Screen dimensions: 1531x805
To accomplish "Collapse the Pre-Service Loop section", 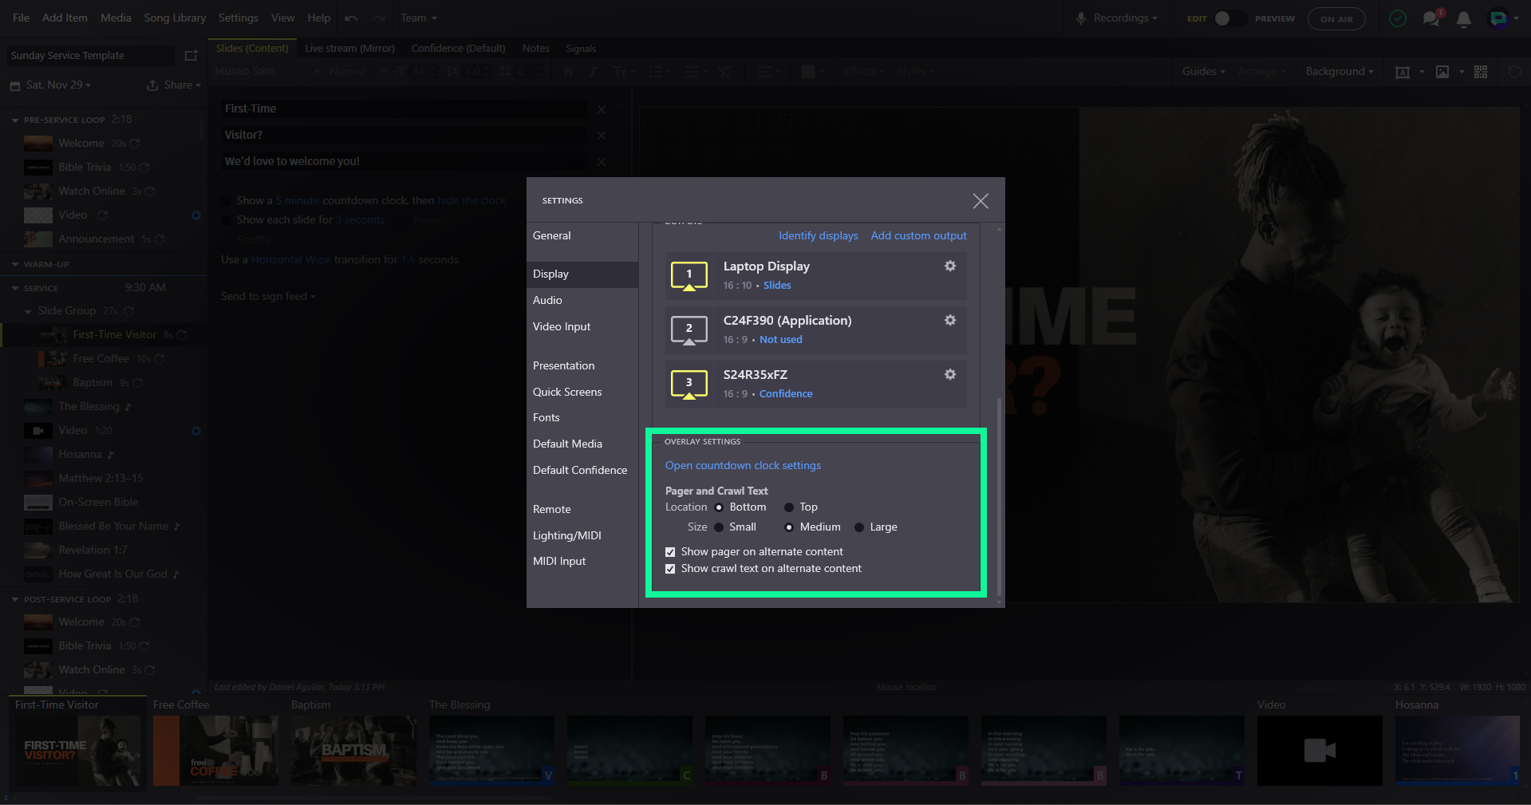I will [15, 120].
